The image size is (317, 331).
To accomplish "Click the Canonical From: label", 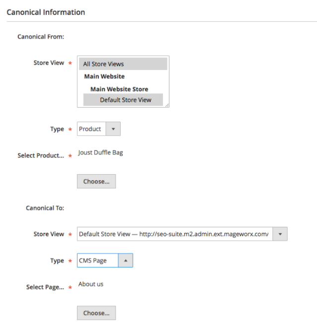I will point(41,37).
